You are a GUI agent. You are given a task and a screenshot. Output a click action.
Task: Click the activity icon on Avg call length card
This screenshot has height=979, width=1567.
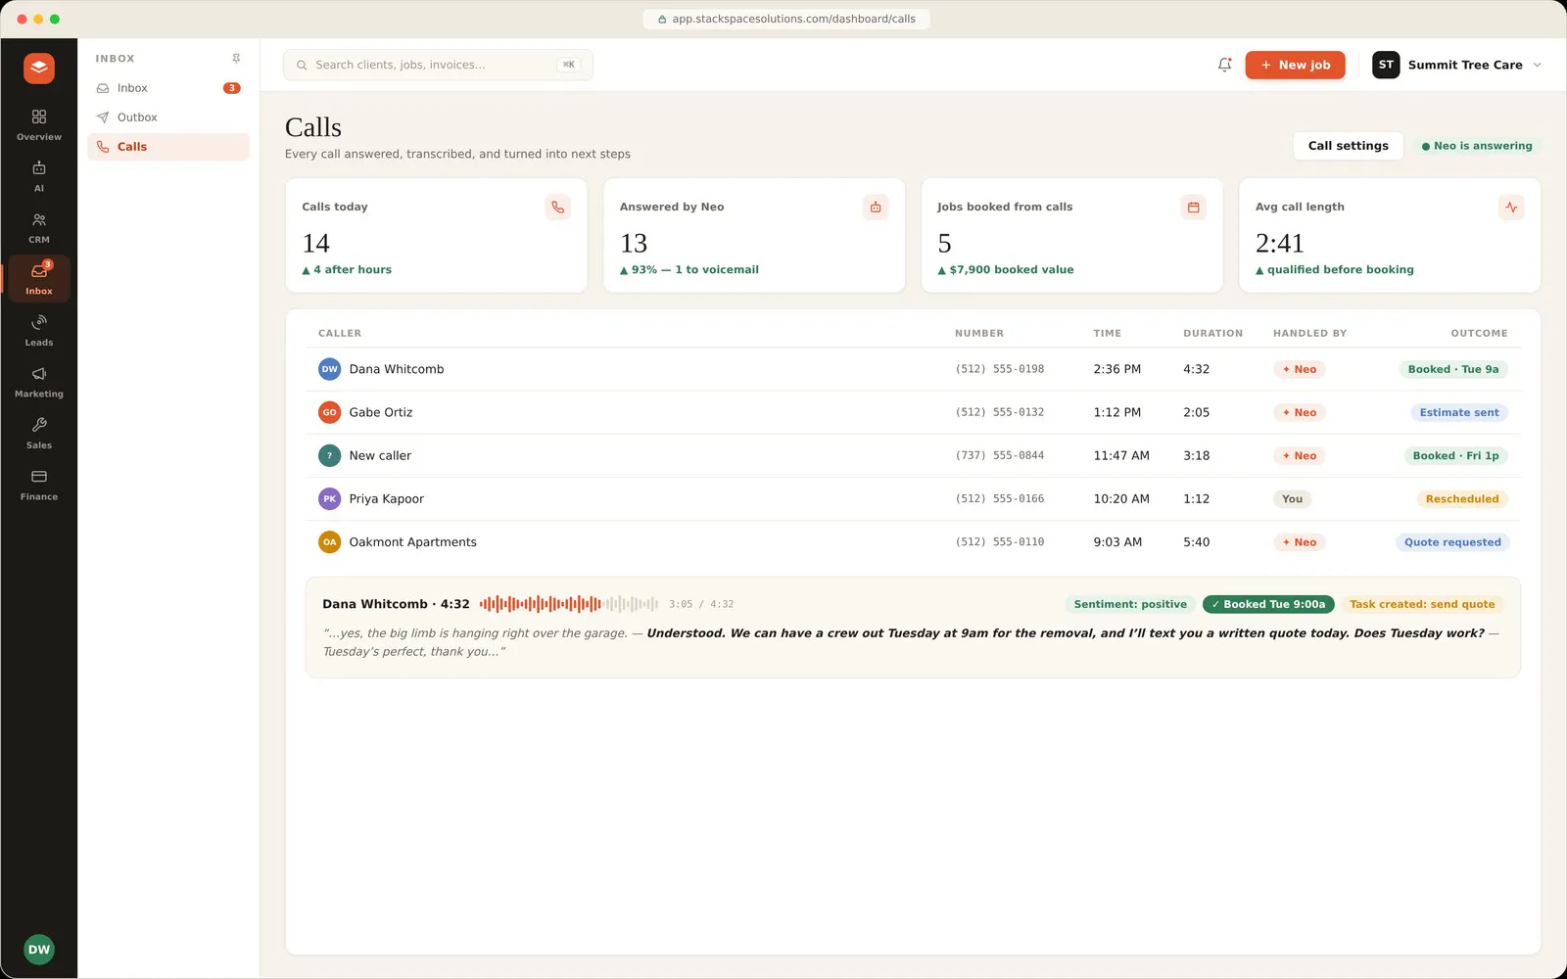[x=1511, y=208]
